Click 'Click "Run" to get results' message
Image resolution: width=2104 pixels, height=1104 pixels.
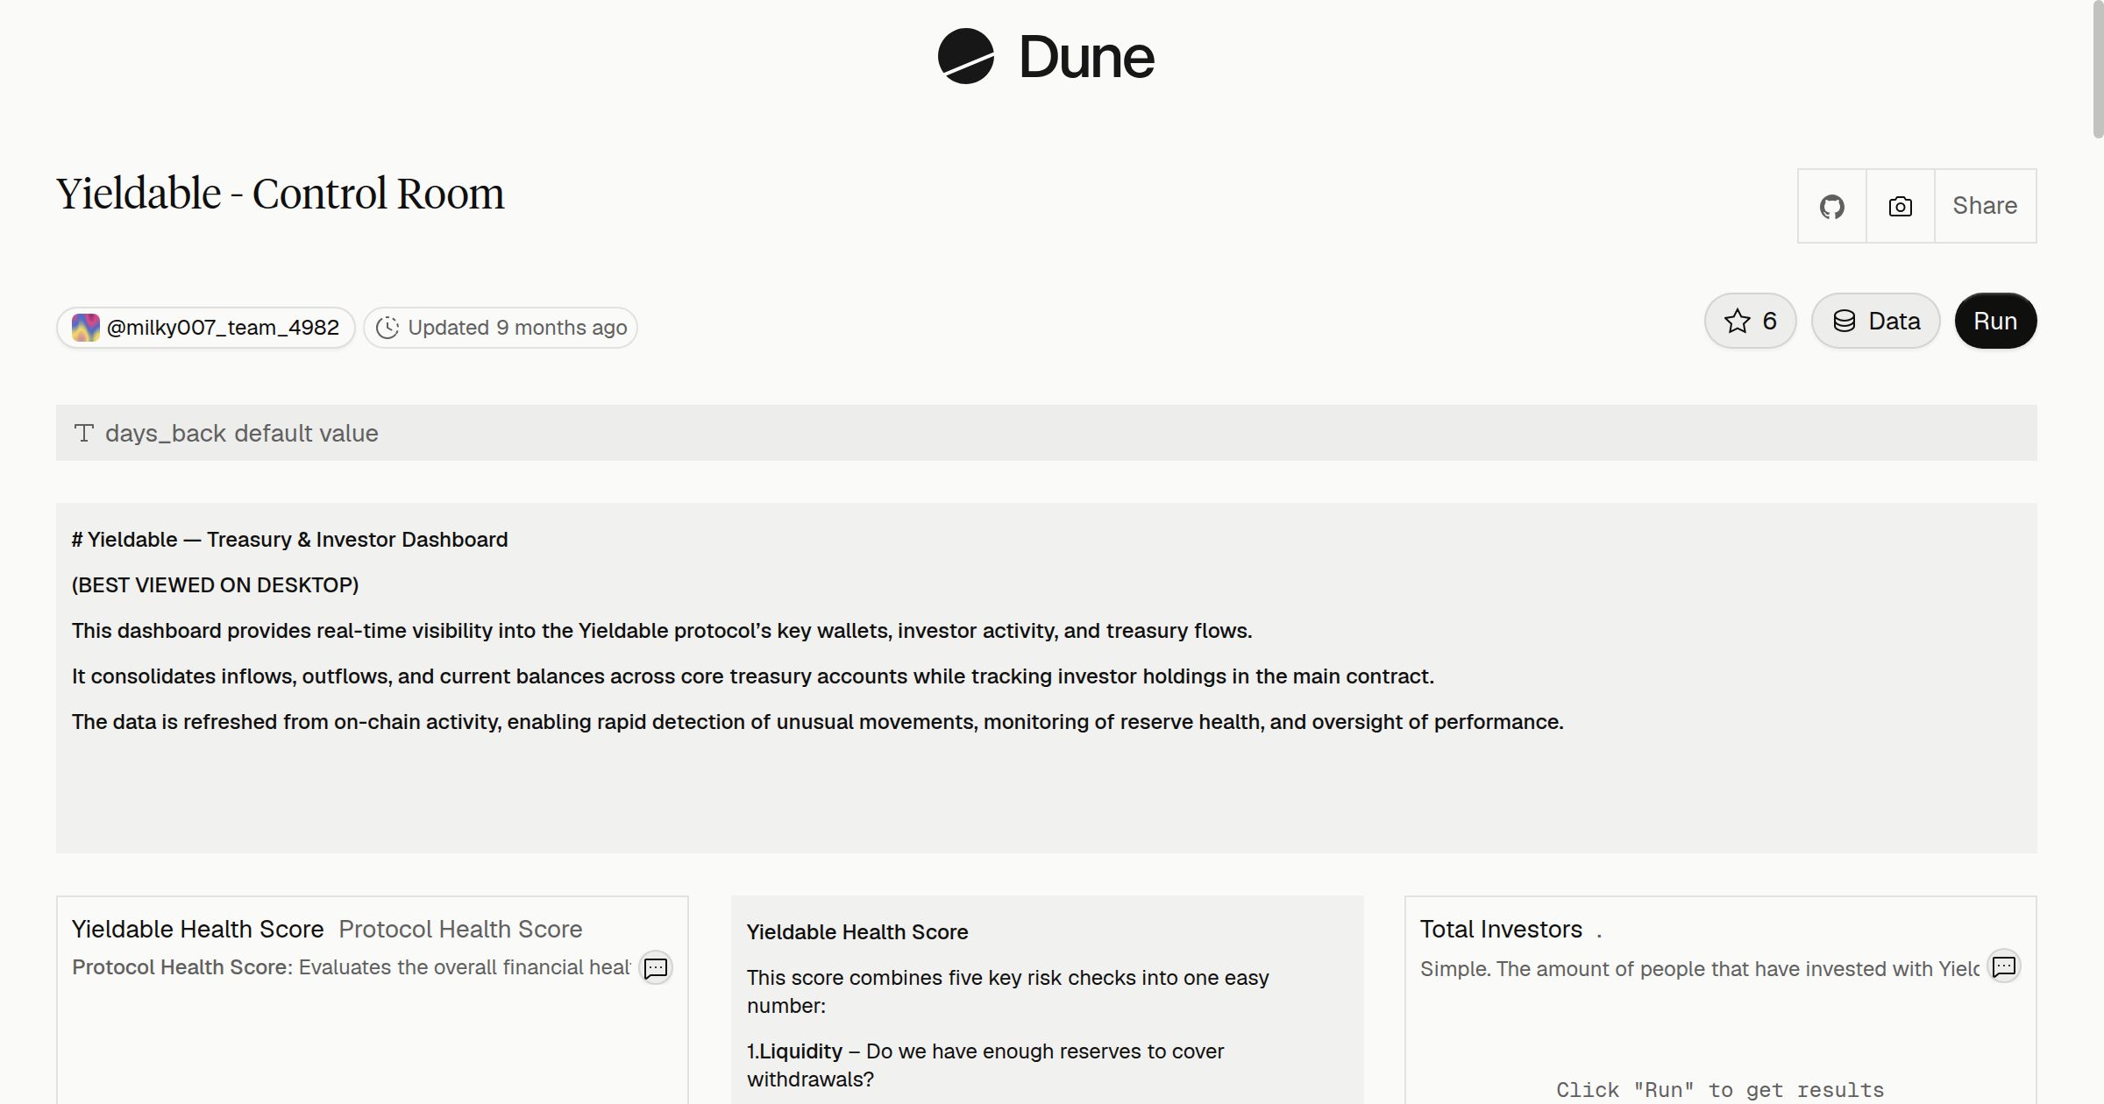[x=1720, y=1090]
